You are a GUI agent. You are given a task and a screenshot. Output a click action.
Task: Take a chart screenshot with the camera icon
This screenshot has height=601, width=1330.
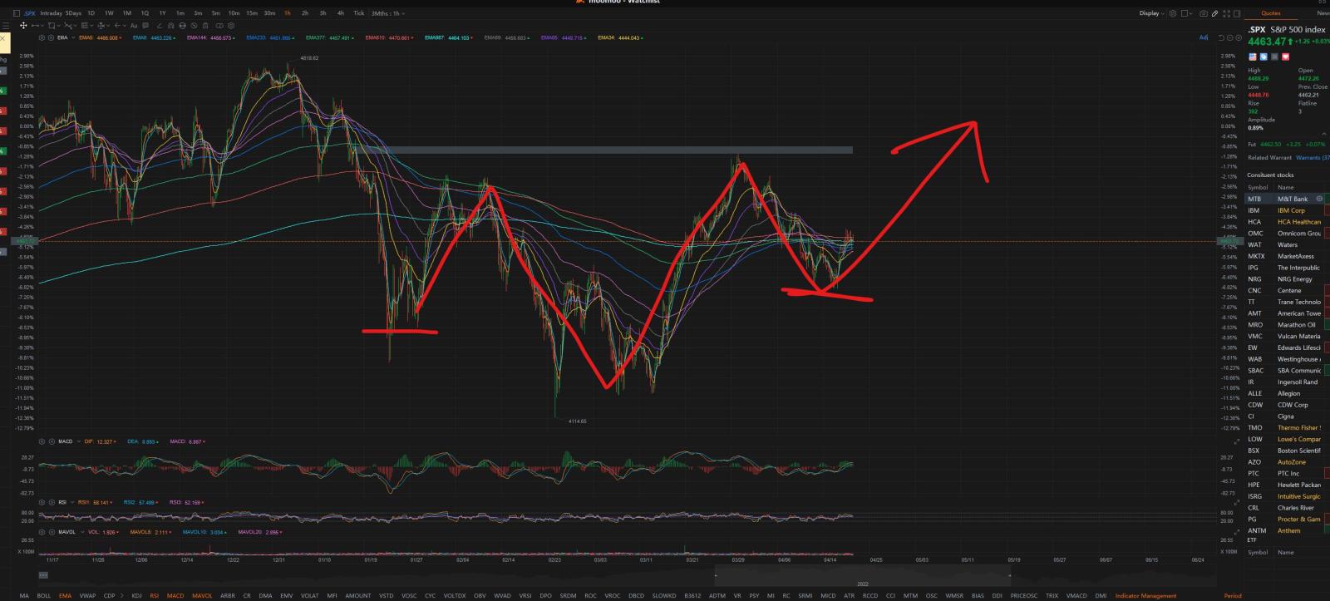coord(1204,13)
